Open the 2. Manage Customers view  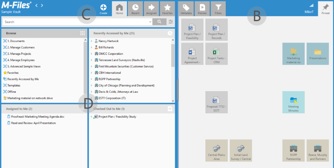click(x=19, y=48)
